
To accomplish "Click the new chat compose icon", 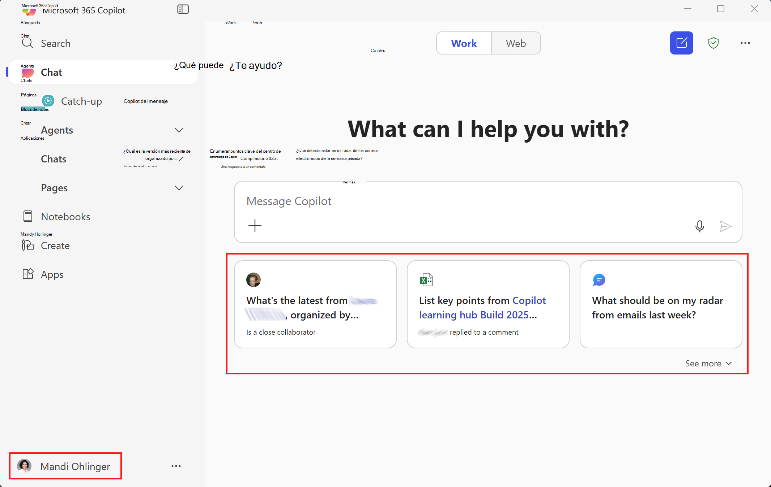I will point(681,43).
